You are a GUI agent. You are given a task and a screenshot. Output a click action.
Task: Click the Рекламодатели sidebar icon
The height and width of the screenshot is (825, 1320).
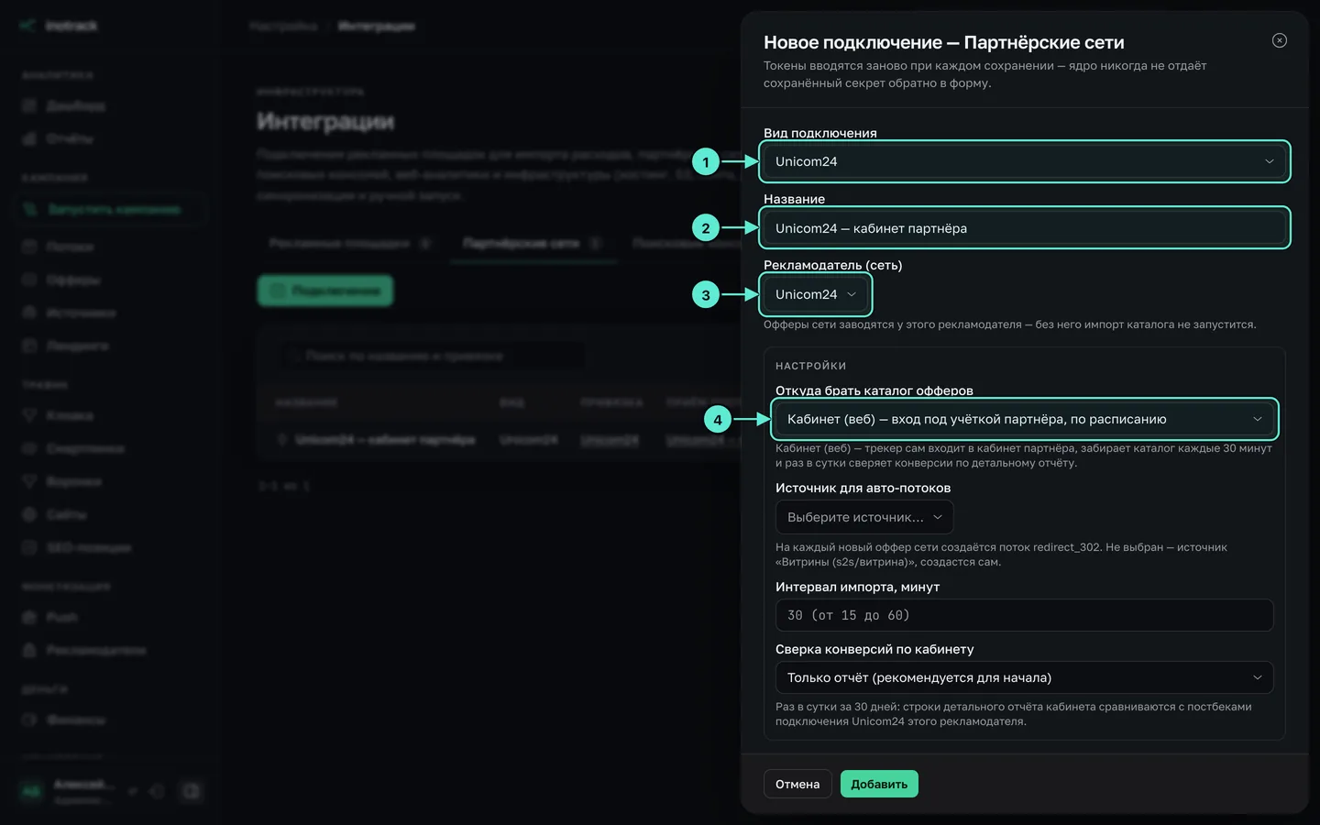coord(29,650)
